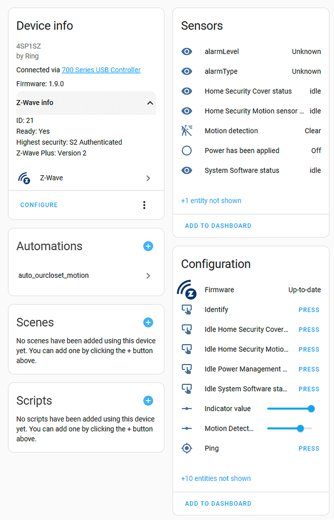Click the Power has been applied circle toggle

187,150
